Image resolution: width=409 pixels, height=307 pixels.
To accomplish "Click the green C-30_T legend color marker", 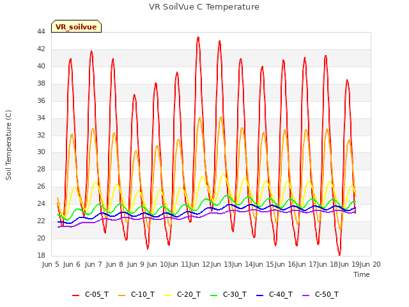I will [213, 295].
